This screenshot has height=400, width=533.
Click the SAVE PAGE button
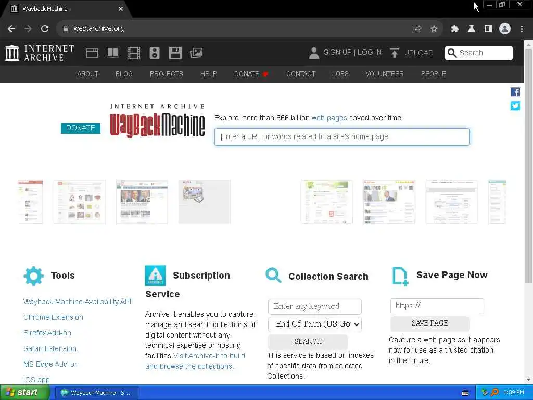coord(430,323)
